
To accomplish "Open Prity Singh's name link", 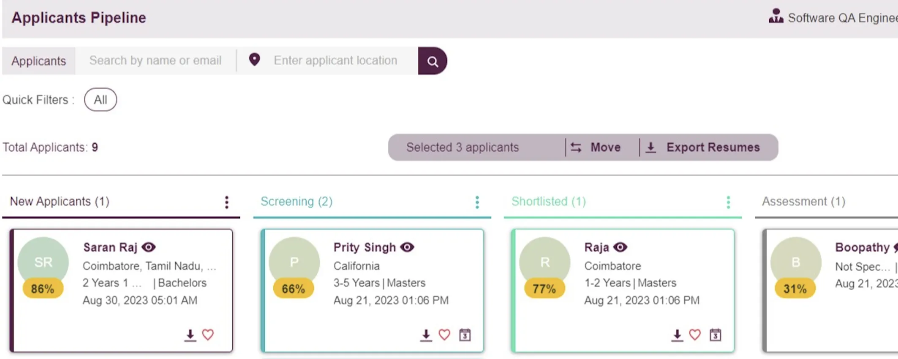I will point(365,247).
